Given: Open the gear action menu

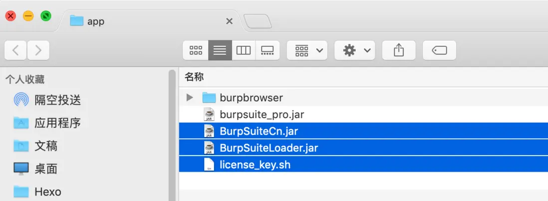Looking at the screenshot, I should click(x=355, y=50).
